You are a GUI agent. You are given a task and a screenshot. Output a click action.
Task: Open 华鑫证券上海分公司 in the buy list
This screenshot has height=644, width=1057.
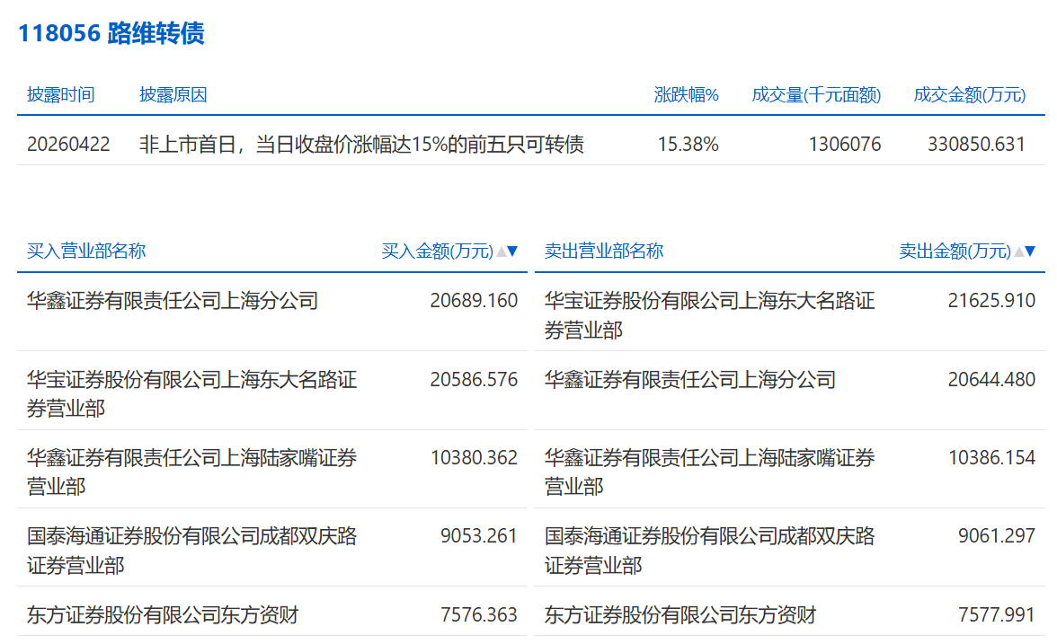173,301
